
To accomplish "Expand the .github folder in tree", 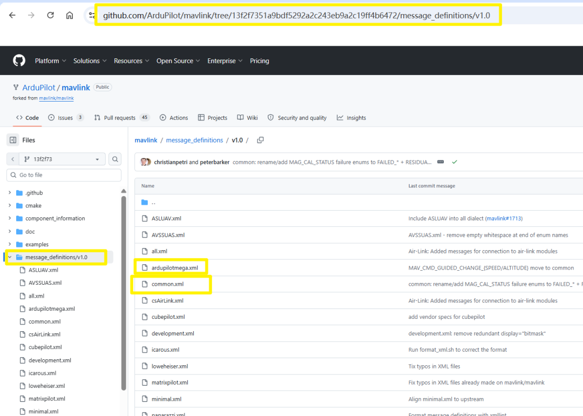I will coord(10,193).
